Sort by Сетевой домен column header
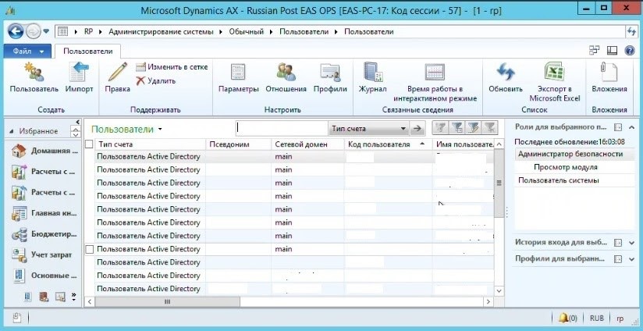This screenshot has width=643, height=331. (307, 144)
